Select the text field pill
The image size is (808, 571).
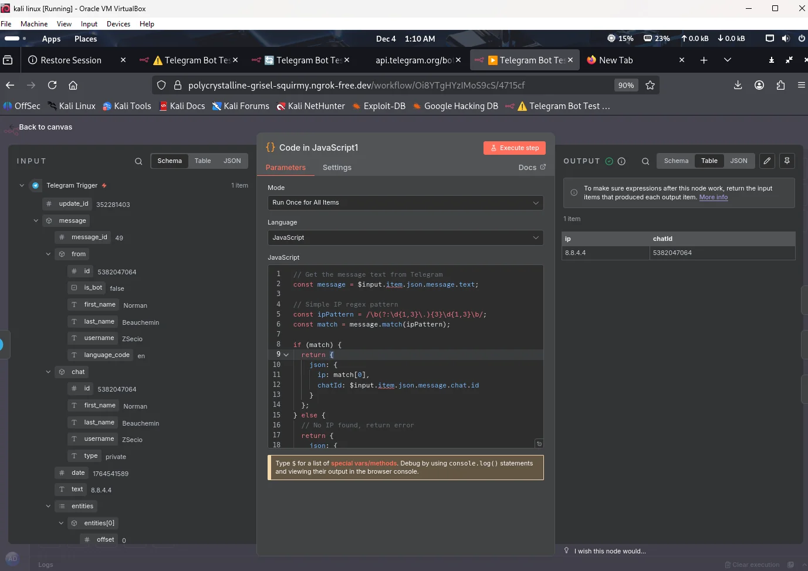click(71, 489)
